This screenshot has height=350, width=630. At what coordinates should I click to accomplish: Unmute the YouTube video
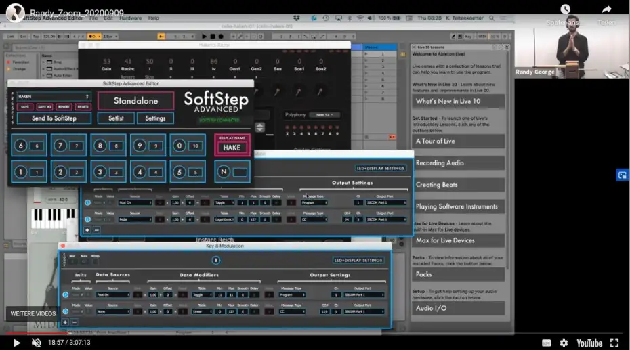(x=36, y=343)
